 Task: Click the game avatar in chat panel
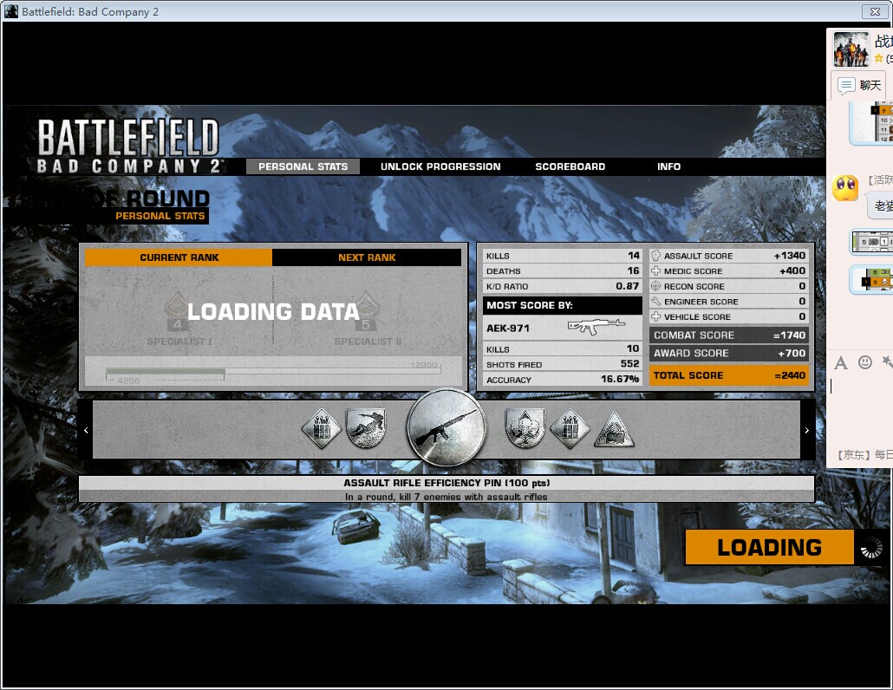pos(851,49)
